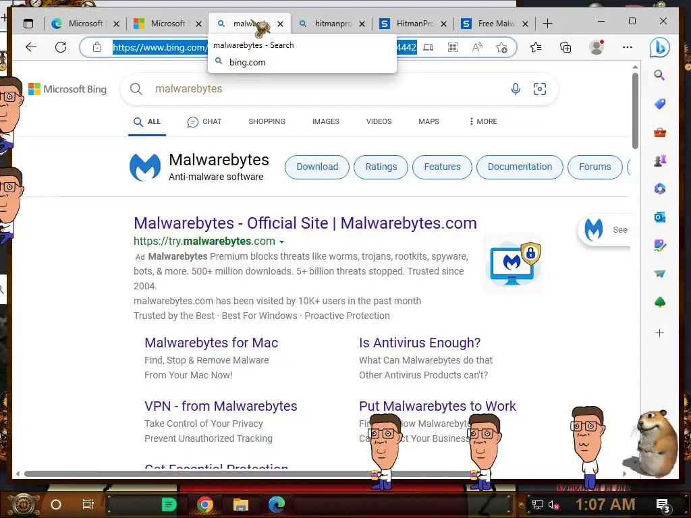691x518 pixels.
Task: Open VPN - from Malwarebytes link
Action: pos(221,406)
